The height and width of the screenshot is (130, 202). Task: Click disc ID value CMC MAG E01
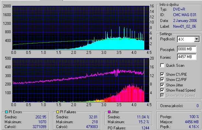pos(184,15)
